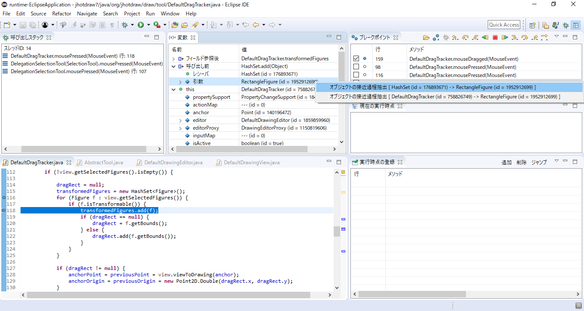Viewport: 584px width, 311px height.
Task: Toggle Show Whitespace Characters pilcrow icon
Action: 112,25
